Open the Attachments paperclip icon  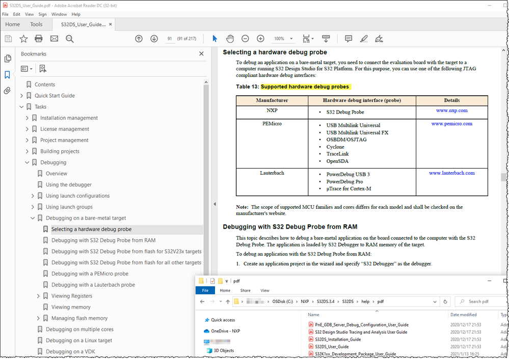click(8, 91)
